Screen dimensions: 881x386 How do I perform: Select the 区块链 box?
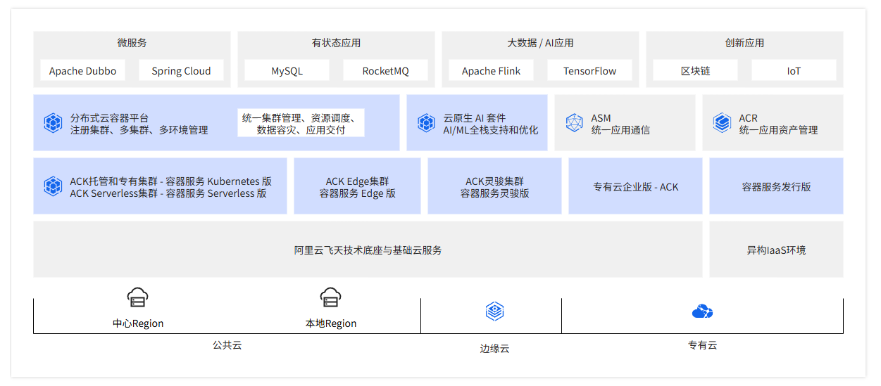tap(695, 70)
